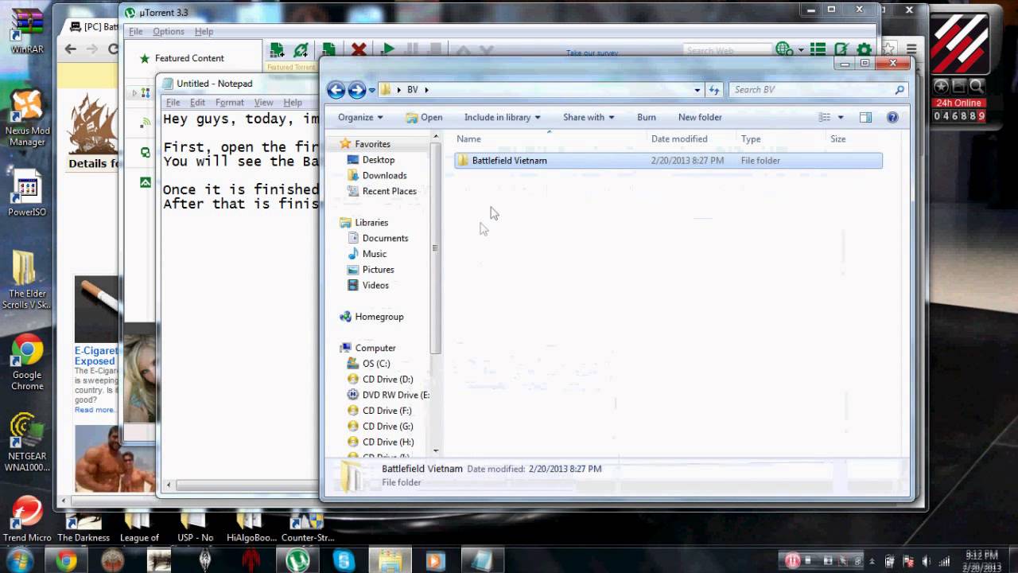Click the Create New Torrent icon
The image size is (1018, 573).
329,49
